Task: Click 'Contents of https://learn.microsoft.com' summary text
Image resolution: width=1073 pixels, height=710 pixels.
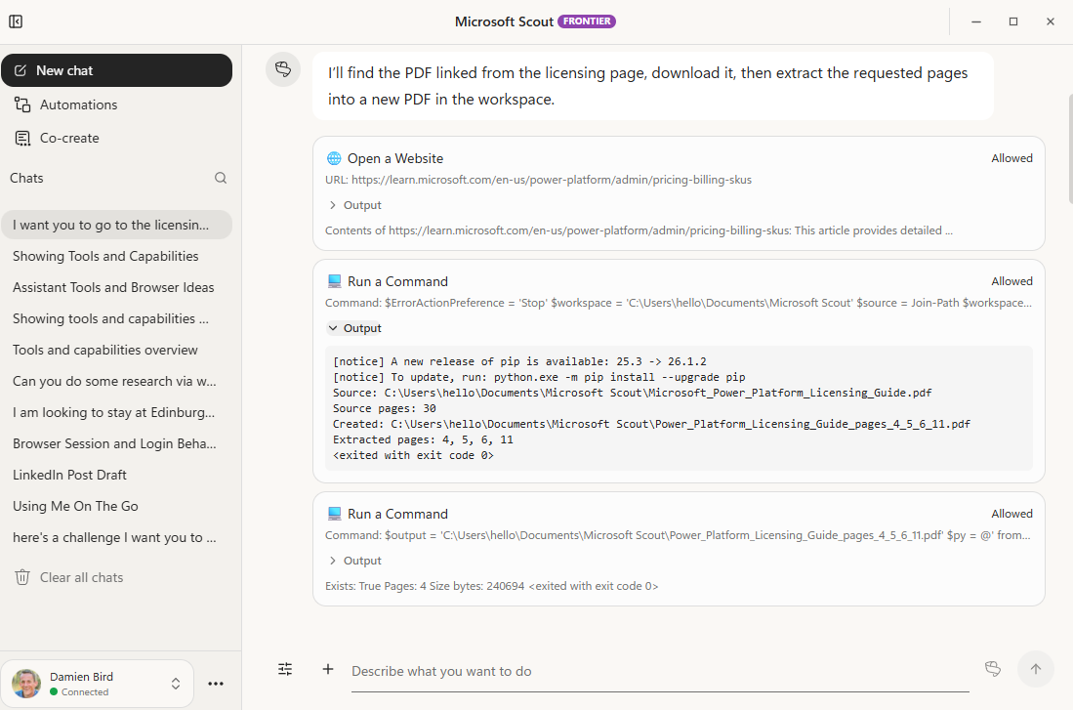Action: (x=639, y=230)
